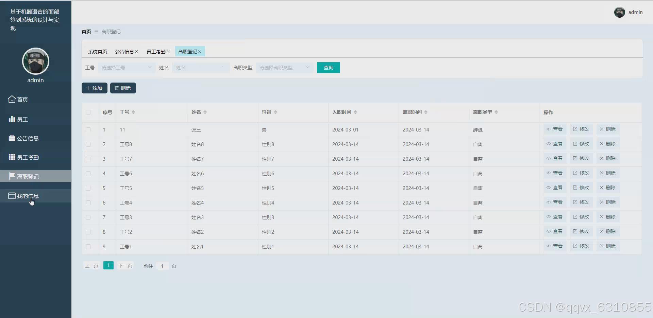Check the checkbox for row 工号5
This screenshot has height=318, width=653.
tap(88, 188)
